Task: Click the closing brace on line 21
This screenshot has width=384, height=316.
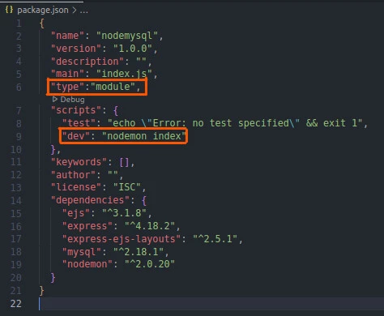Action: point(41,291)
